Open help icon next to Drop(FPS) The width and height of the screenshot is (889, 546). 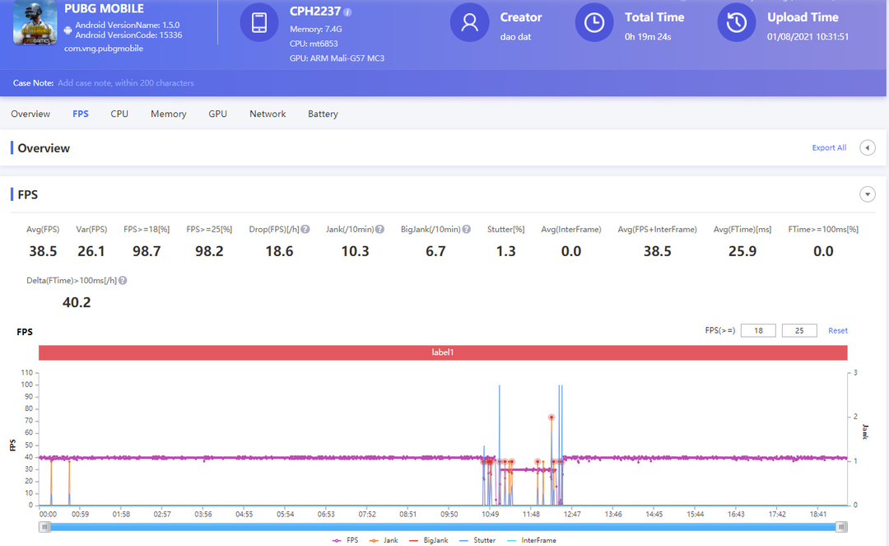pos(305,230)
